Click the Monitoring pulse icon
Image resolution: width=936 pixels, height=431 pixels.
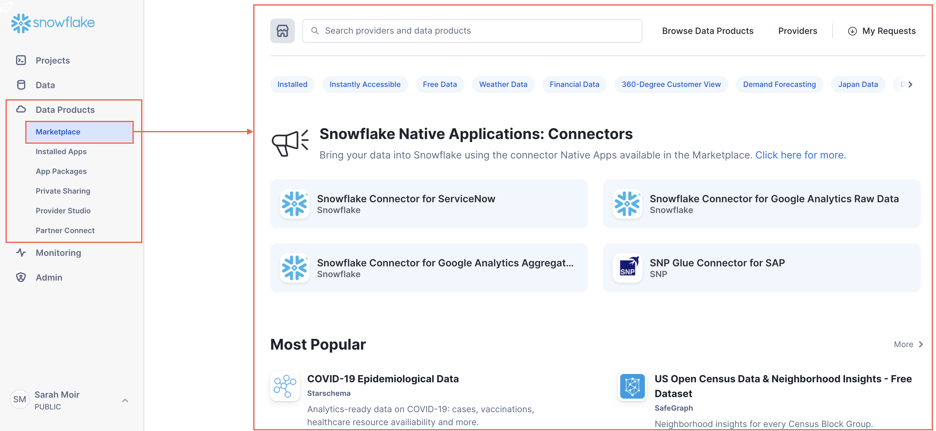point(21,252)
